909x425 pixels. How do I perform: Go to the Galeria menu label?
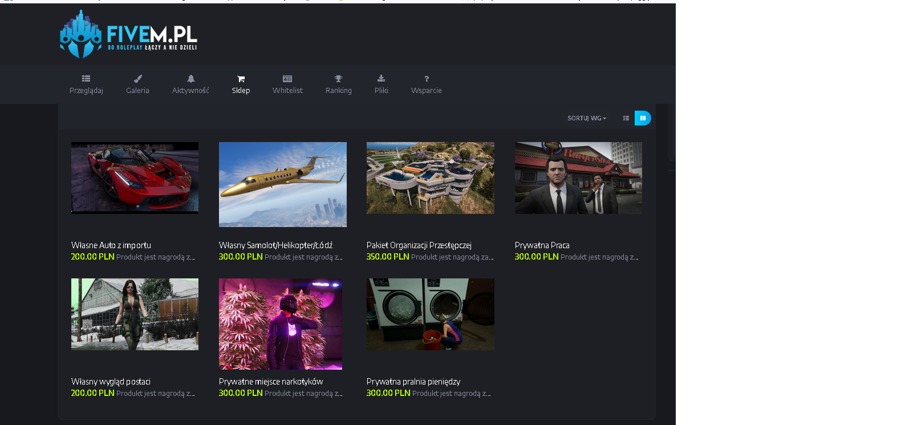click(x=137, y=91)
